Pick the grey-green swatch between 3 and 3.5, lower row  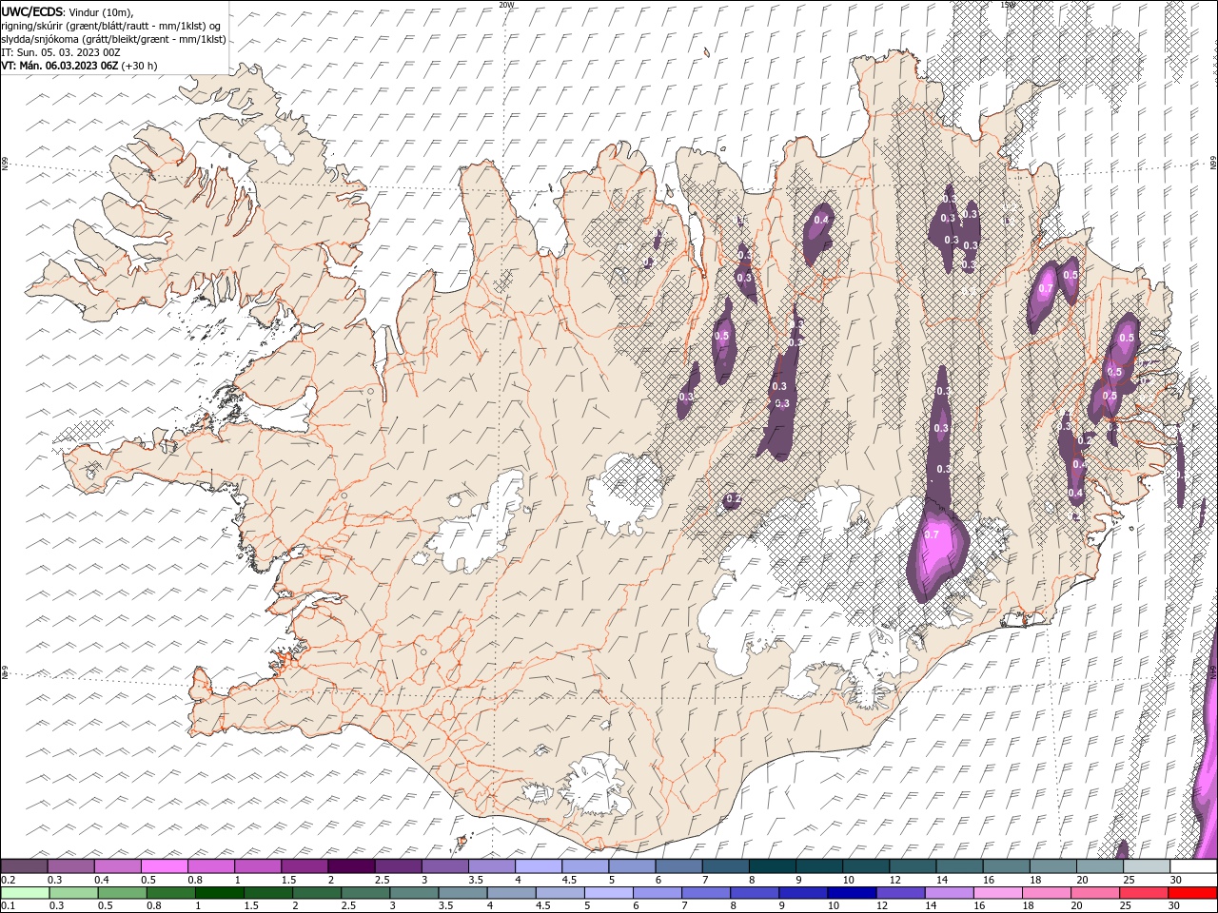[414, 892]
